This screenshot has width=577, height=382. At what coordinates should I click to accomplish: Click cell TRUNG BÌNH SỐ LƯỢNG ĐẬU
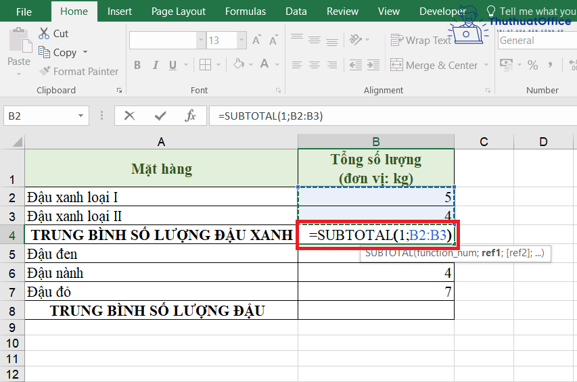click(x=161, y=310)
